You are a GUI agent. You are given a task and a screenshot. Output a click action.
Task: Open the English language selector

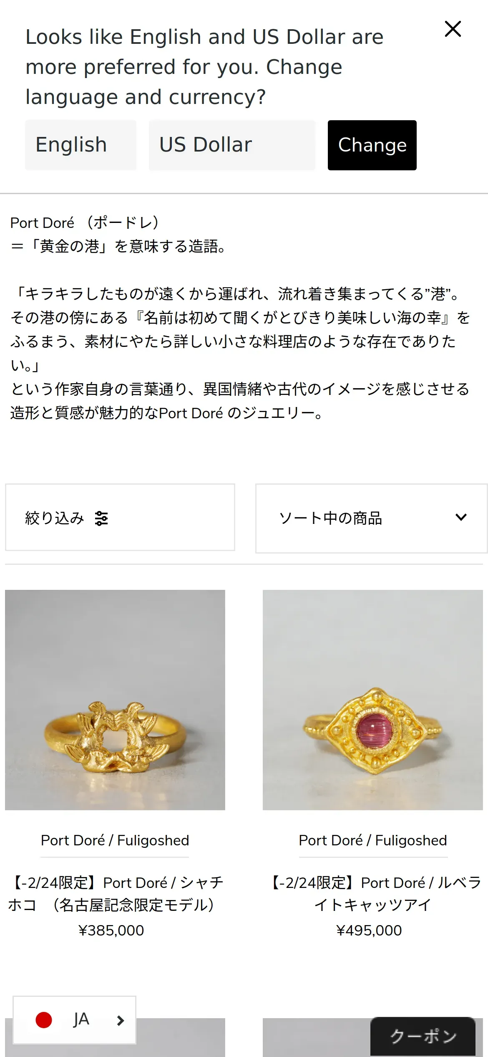[80, 145]
